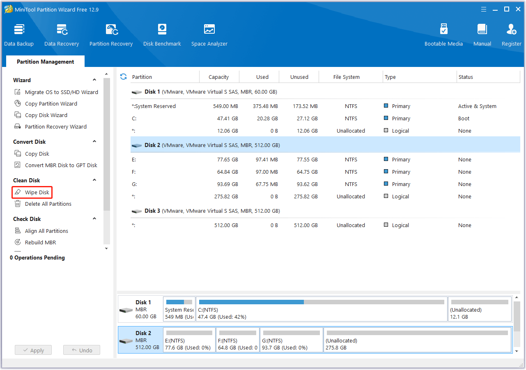The height and width of the screenshot is (370, 526).
Task: Click the Wipe Disk eraser icon
Action: click(x=18, y=192)
